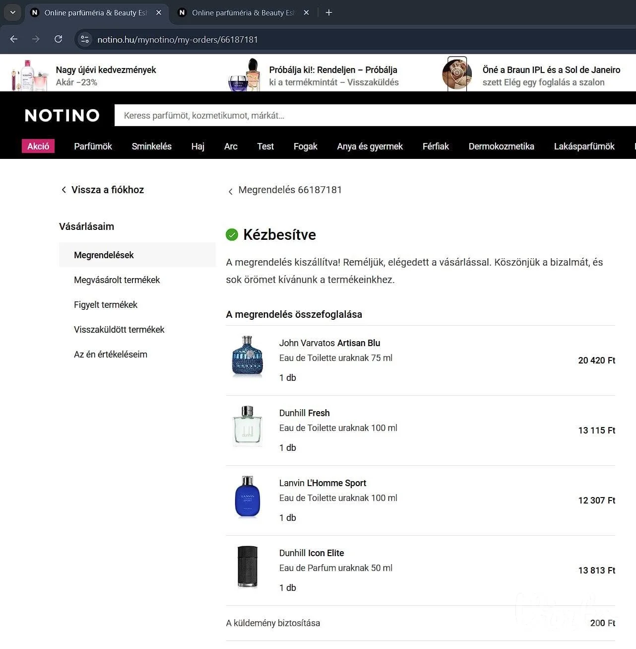Focus the Keress parfümöt search field
The width and height of the screenshot is (636, 649).
[375, 115]
